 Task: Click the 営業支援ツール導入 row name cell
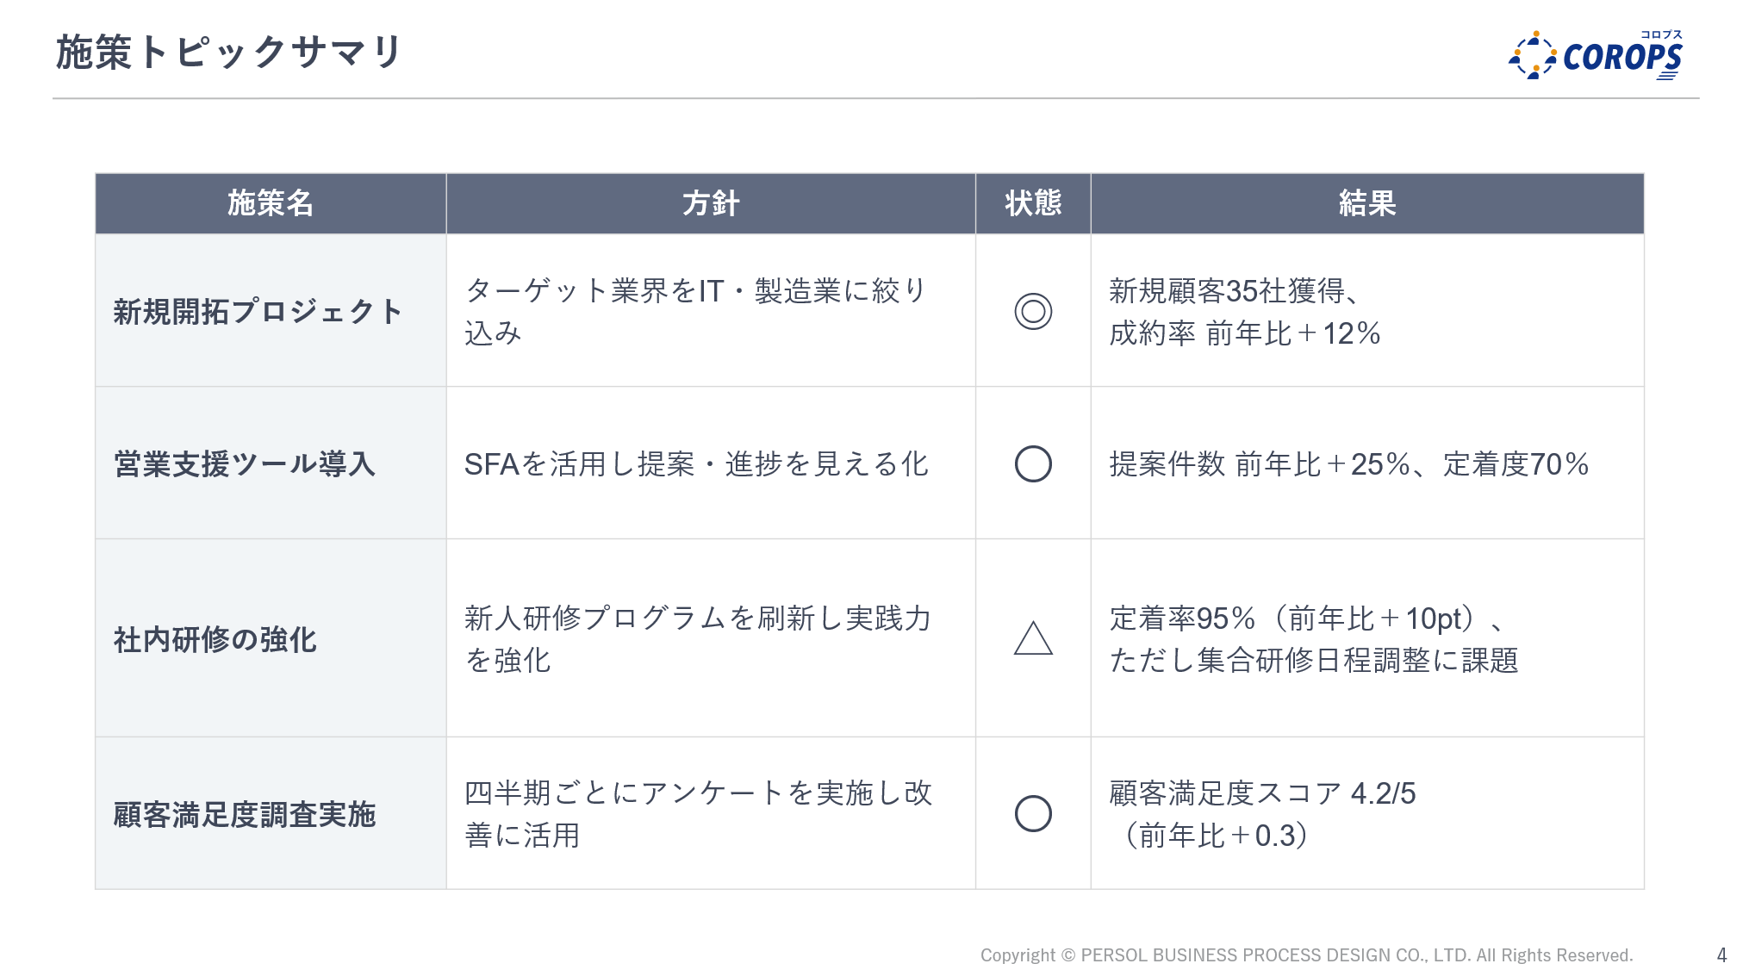click(x=245, y=463)
